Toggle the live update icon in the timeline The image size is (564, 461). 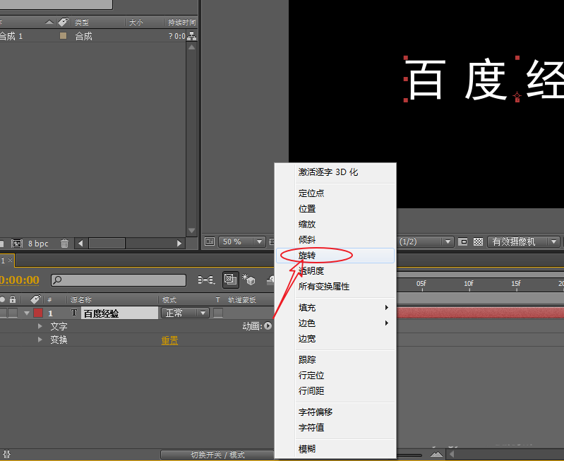[x=230, y=280]
